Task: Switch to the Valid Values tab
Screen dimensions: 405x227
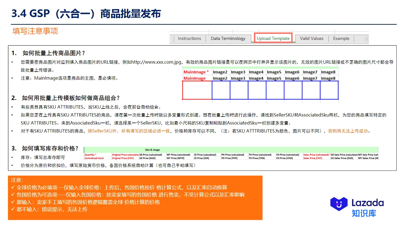Action: 312,38
